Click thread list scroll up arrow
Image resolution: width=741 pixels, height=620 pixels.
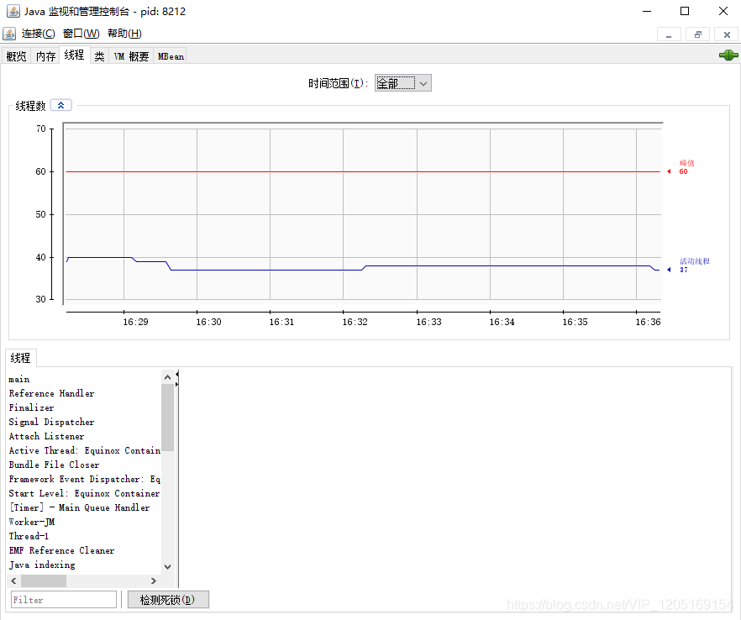(167, 377)
